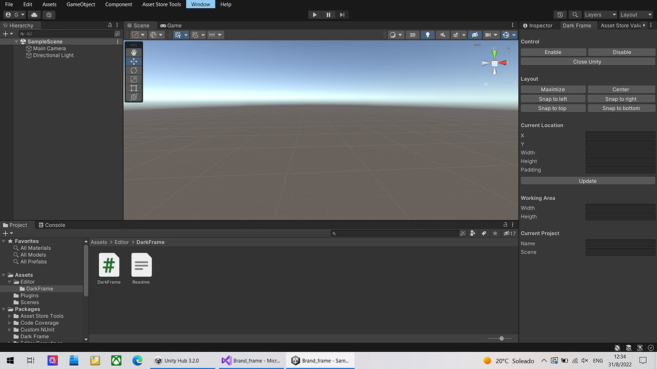Click the Snap to bottom button
The width and height of the screenshot is (657, 369).
pyautogui.click(x=621, y=108)
